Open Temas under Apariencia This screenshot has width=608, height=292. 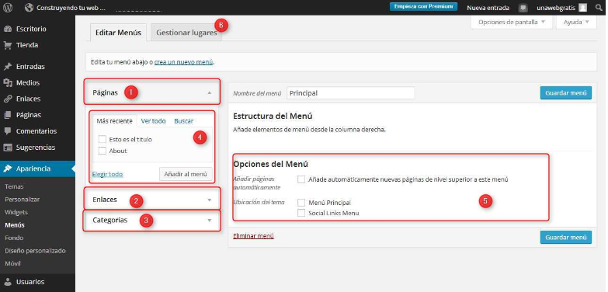[x=14, y=186]
